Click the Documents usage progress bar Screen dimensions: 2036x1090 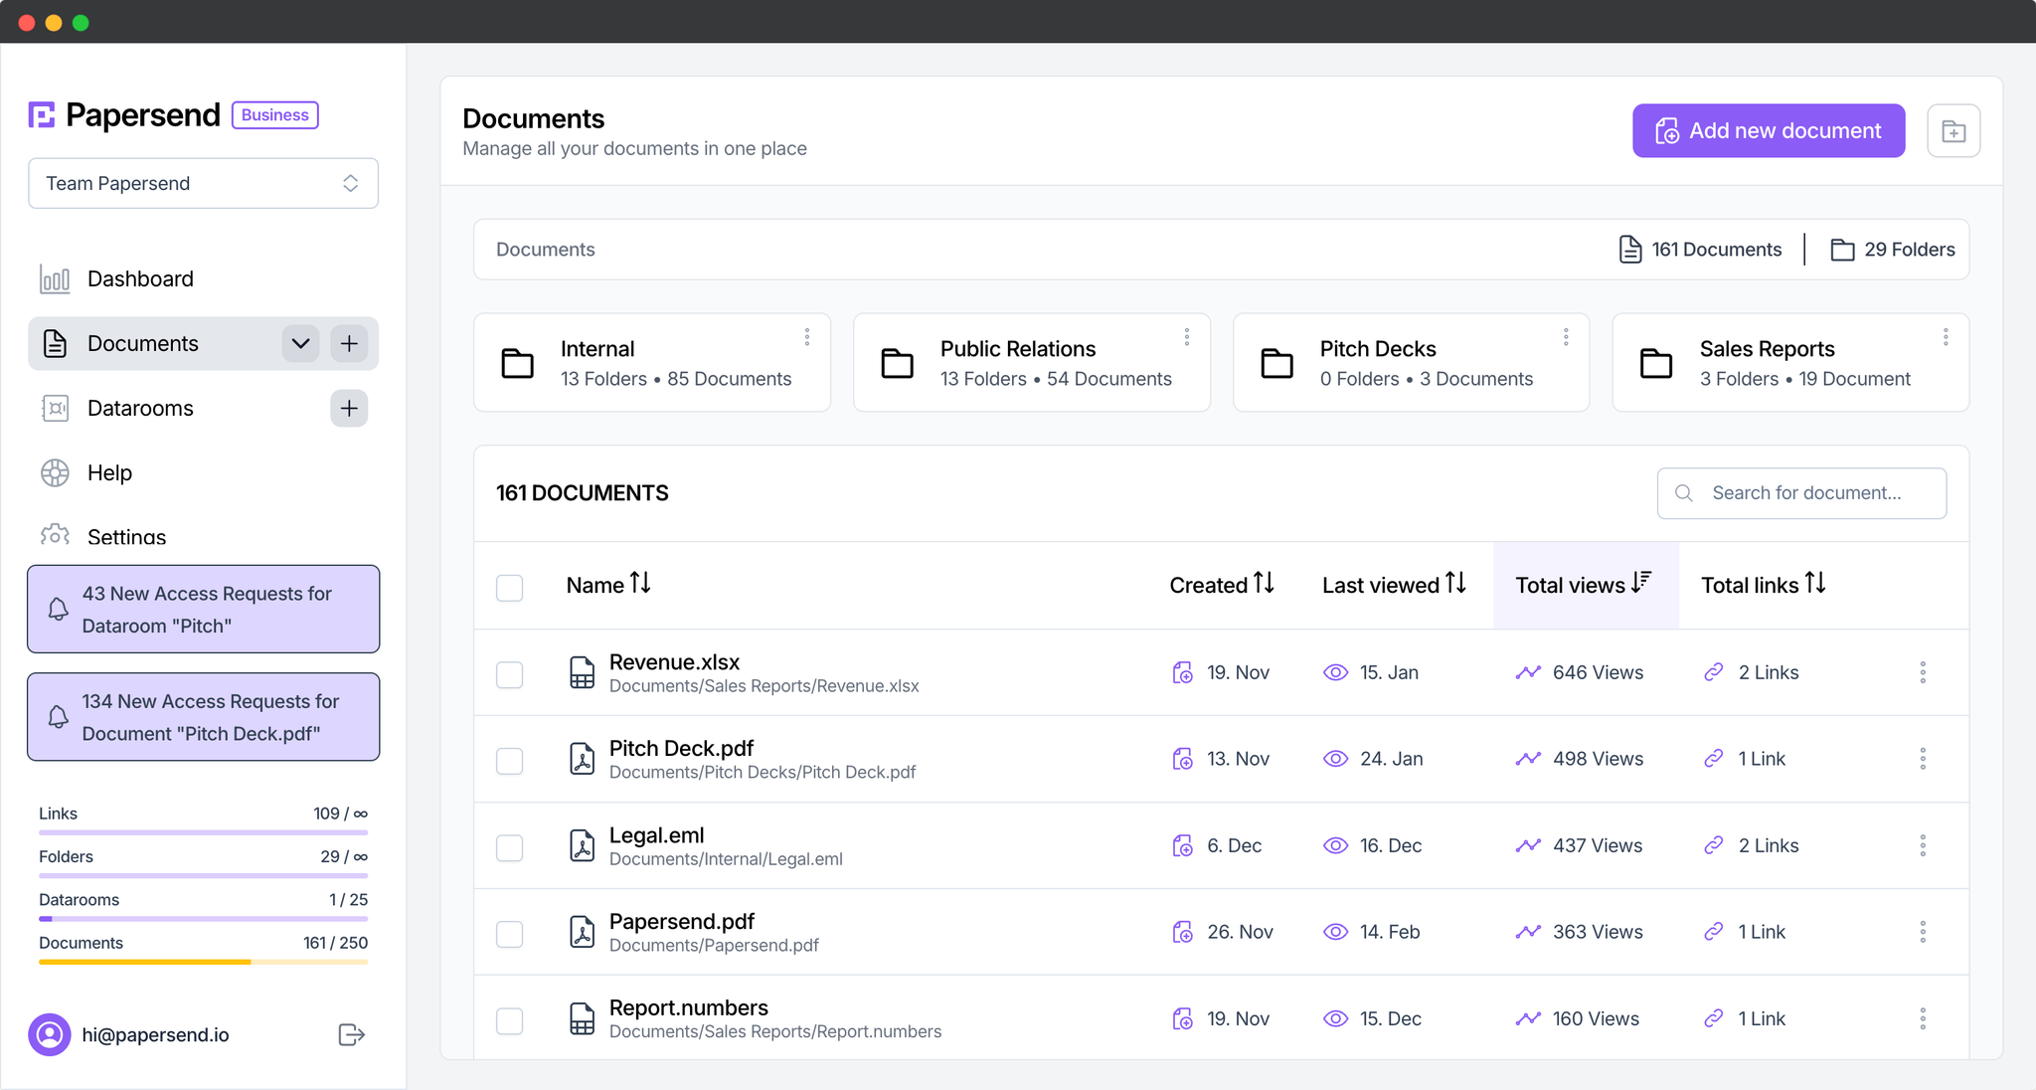click(203, 962)
